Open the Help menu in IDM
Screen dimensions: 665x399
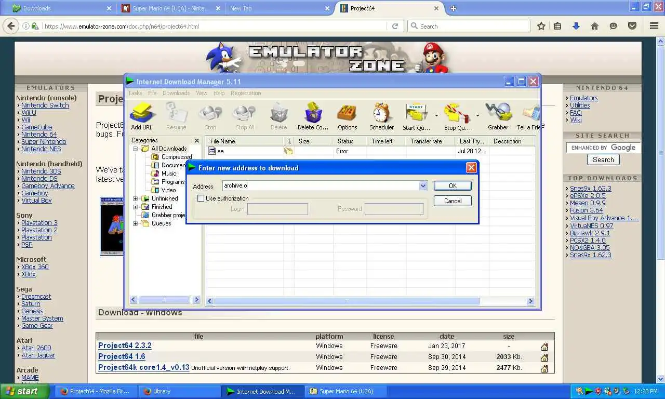click(x=219, y=93)
